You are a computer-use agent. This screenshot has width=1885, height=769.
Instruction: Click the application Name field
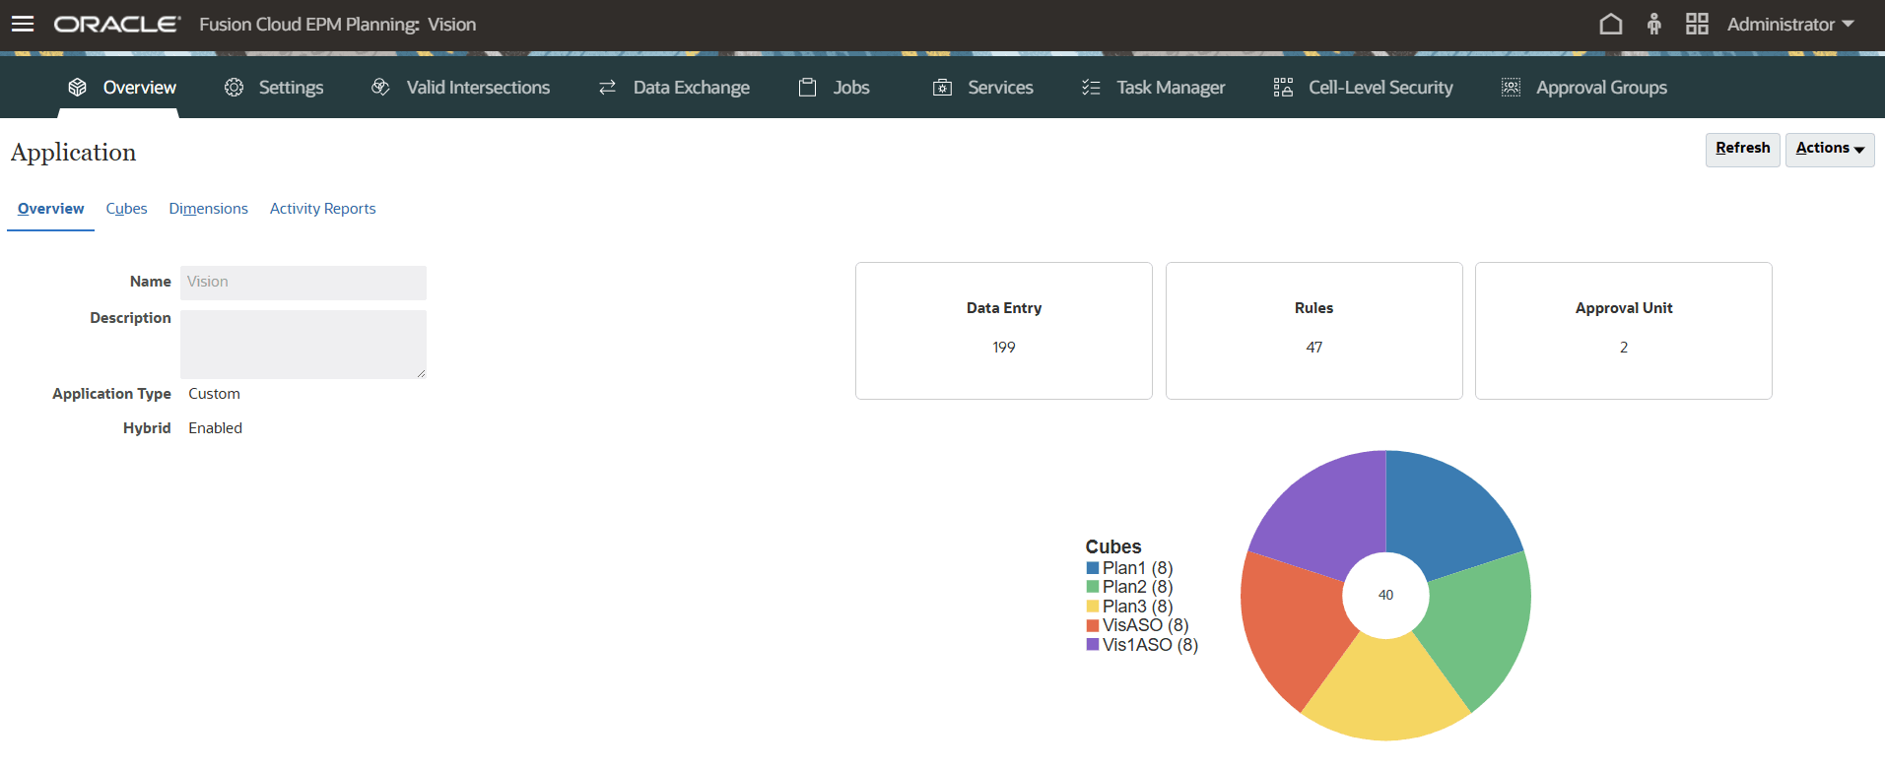tap(303, 283)
